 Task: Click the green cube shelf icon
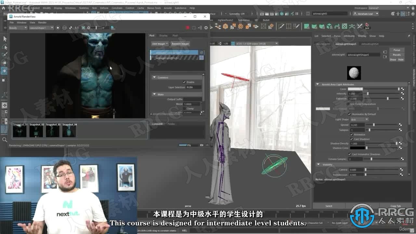coord(329,26)
